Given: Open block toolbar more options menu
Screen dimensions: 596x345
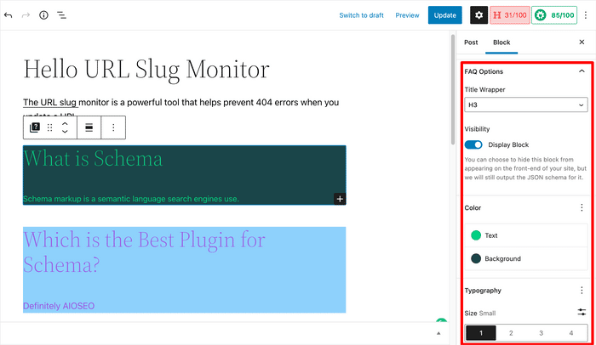Looking at the screenshot, I should point(113,127).
